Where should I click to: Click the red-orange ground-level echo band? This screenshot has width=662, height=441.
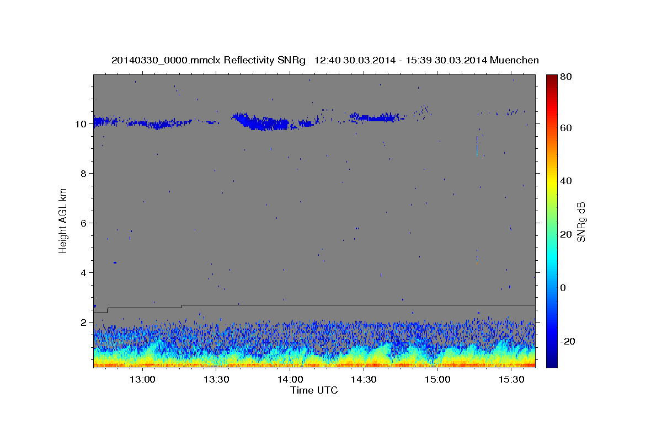pos(314,364)
